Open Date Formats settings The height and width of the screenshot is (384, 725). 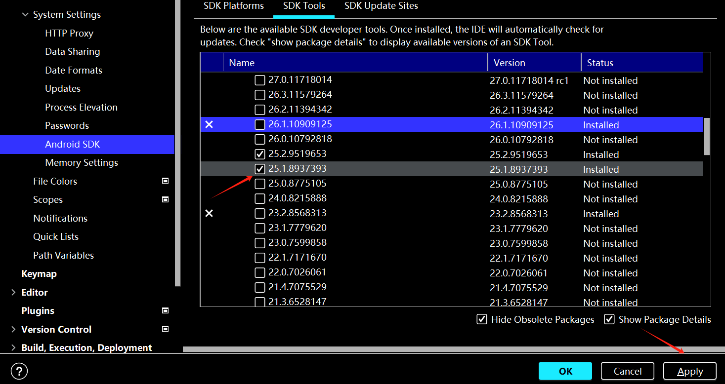[74, 70]
